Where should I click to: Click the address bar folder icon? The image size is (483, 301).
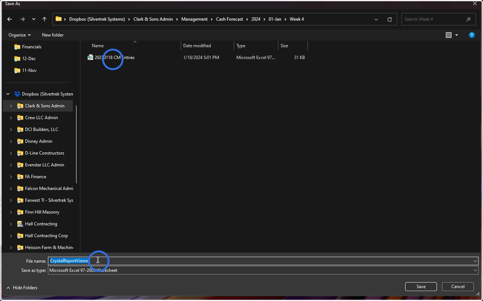click(x=58, y=19)
